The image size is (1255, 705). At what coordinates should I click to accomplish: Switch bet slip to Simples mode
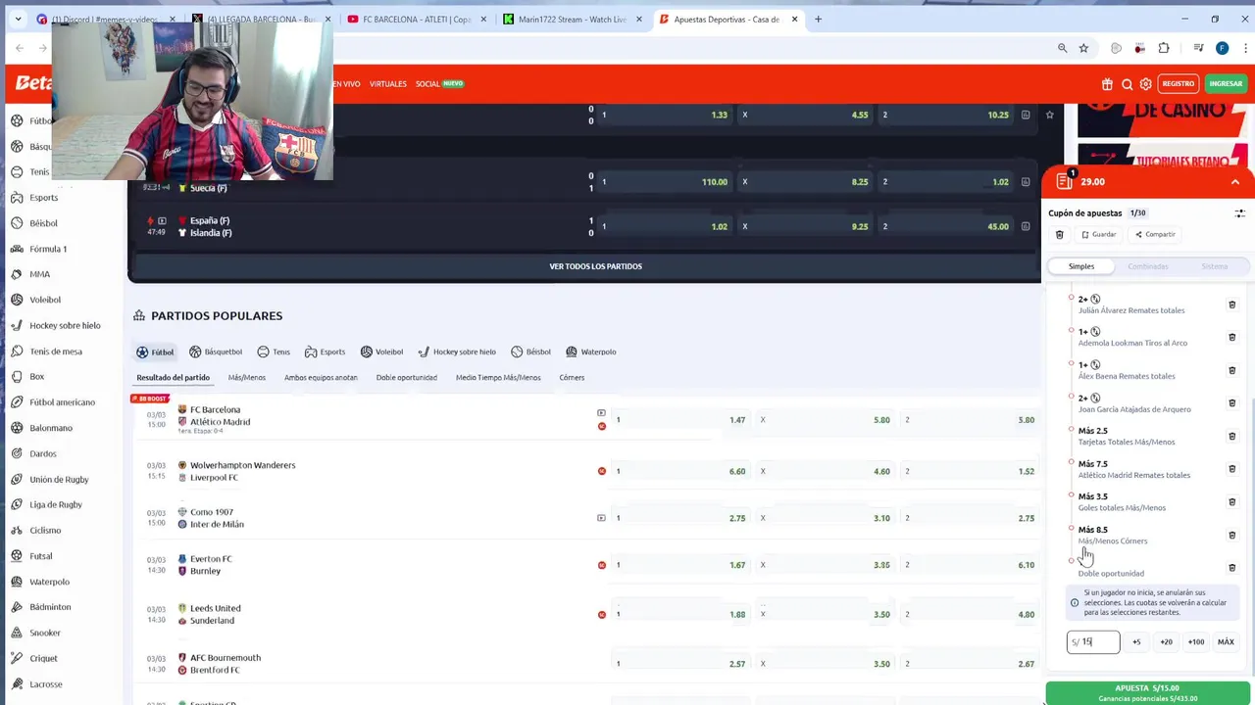[x=1081, y=266]
